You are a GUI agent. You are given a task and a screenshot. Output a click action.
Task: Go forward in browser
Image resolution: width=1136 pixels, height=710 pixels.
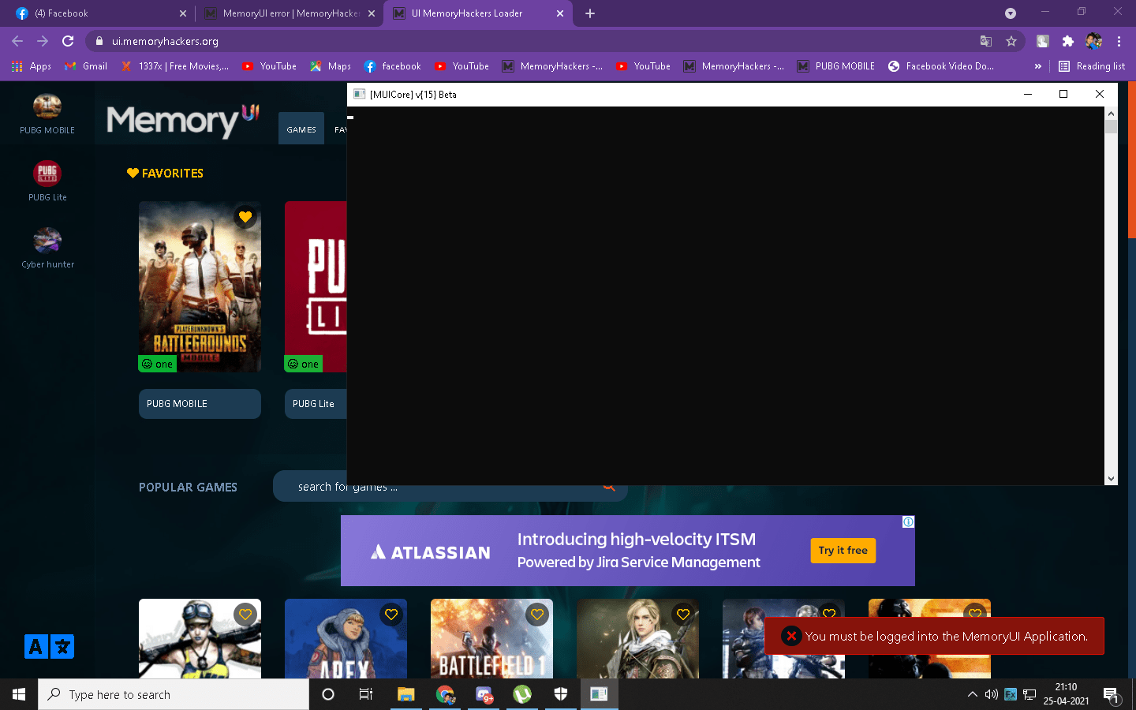click(43, 41)
